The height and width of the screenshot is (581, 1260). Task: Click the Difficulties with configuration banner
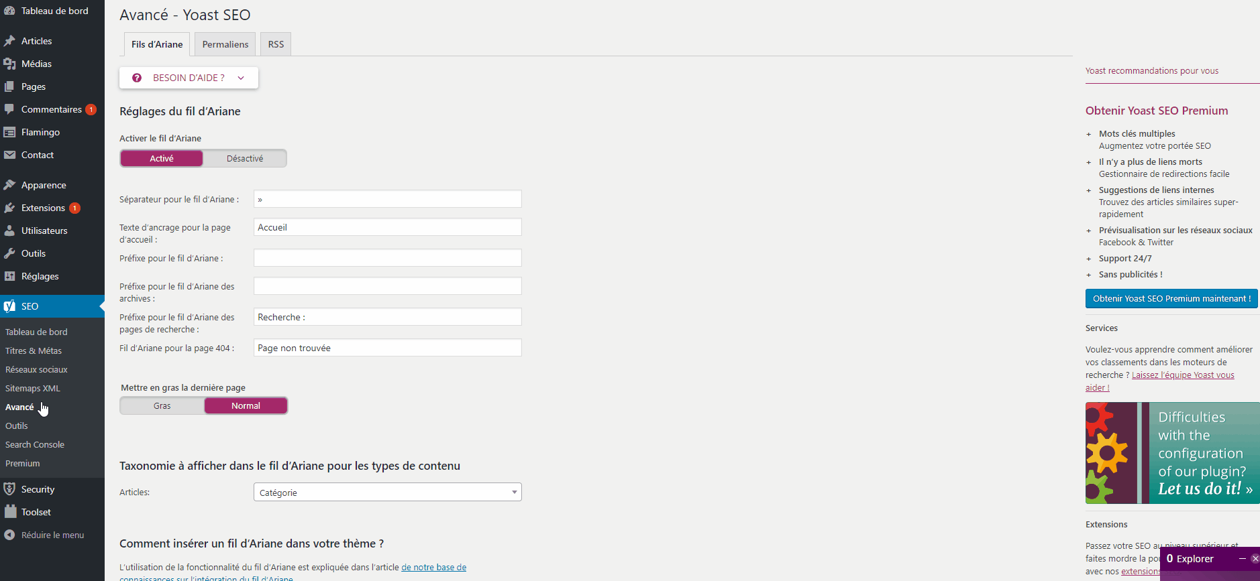pyautogui.click(x=1173, y=453)
